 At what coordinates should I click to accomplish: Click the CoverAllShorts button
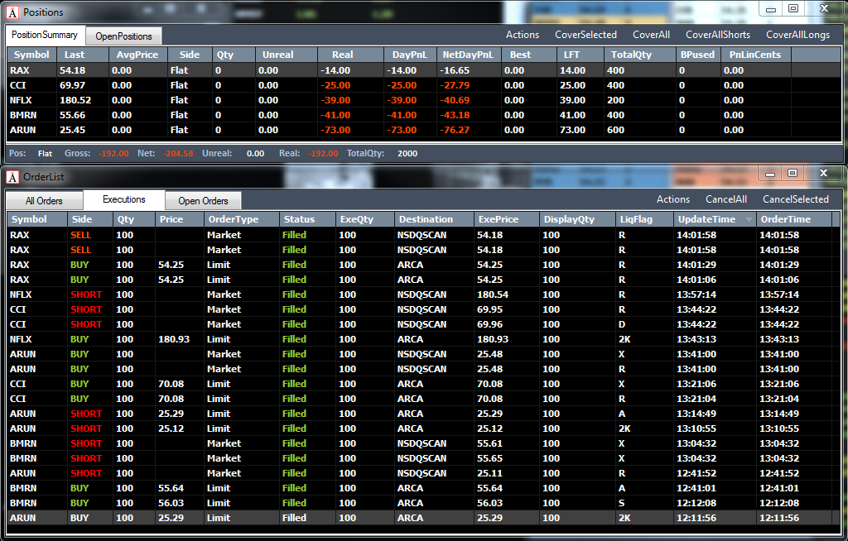718,35
